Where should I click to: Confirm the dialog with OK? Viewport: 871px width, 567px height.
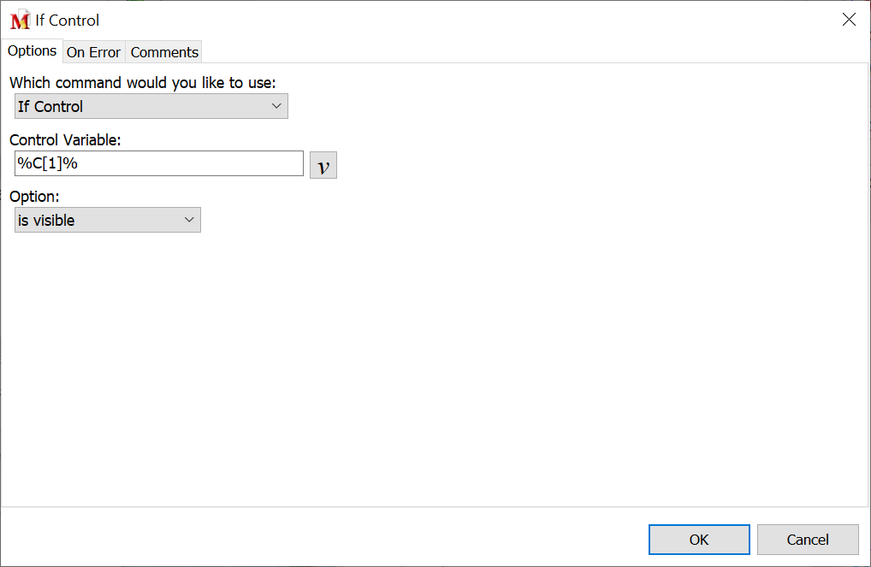coord(698,540)
